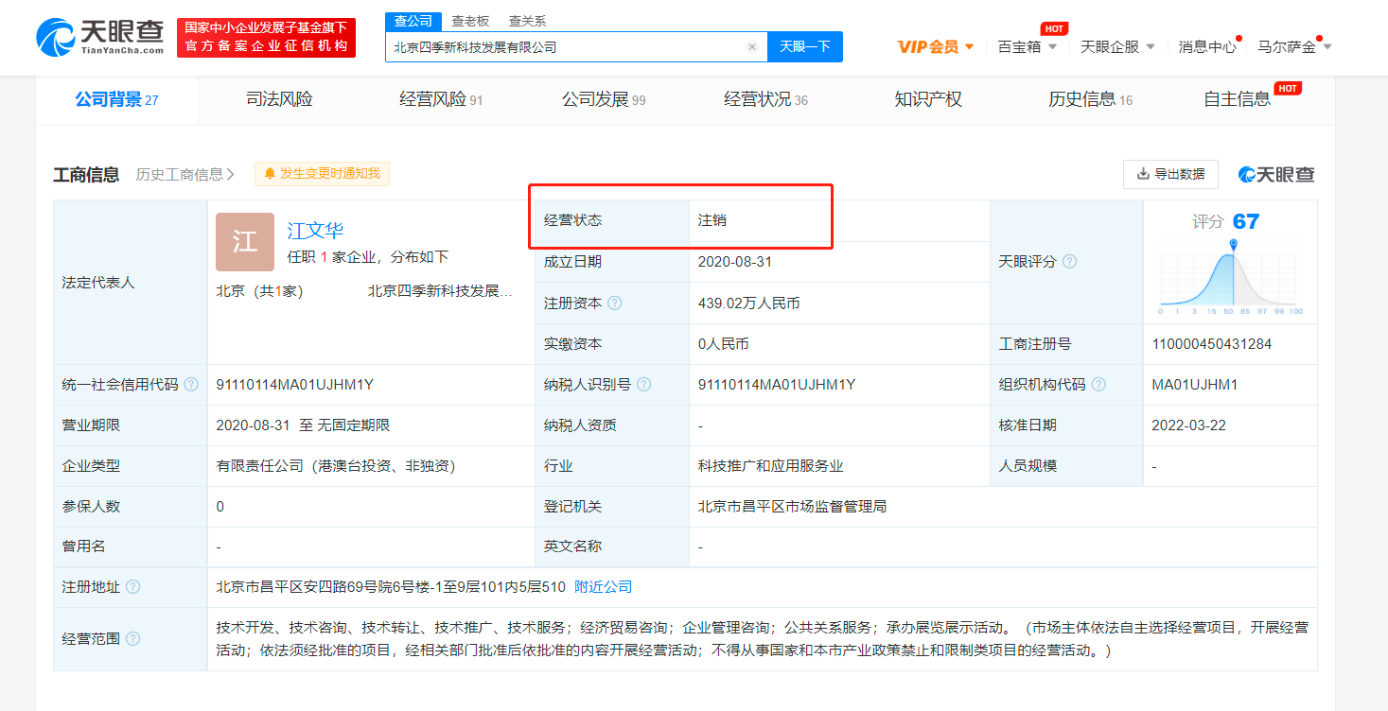Click the score distribution chart thumbnail

coord(1231,276)
